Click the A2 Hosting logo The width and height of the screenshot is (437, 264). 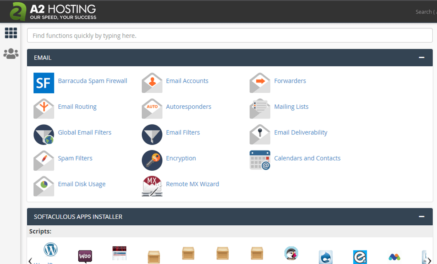53,12
